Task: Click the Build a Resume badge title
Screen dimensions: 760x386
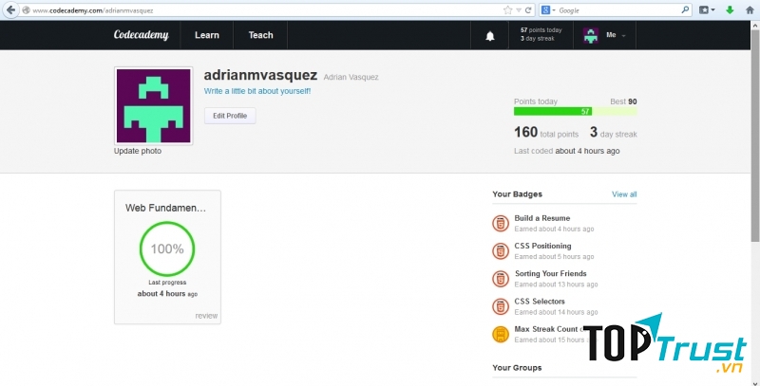Action: [541, 218]
